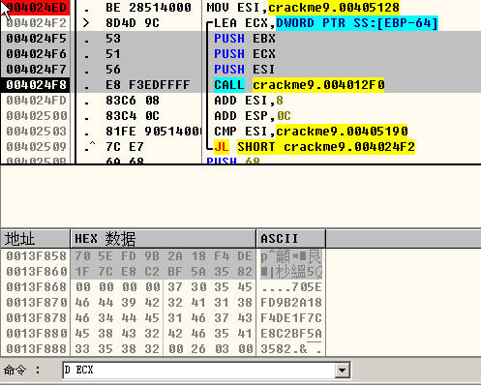This screenshot has width=481, height=385.
Task: Click the PUSH ECX instruction
Action: click(245, 54)
